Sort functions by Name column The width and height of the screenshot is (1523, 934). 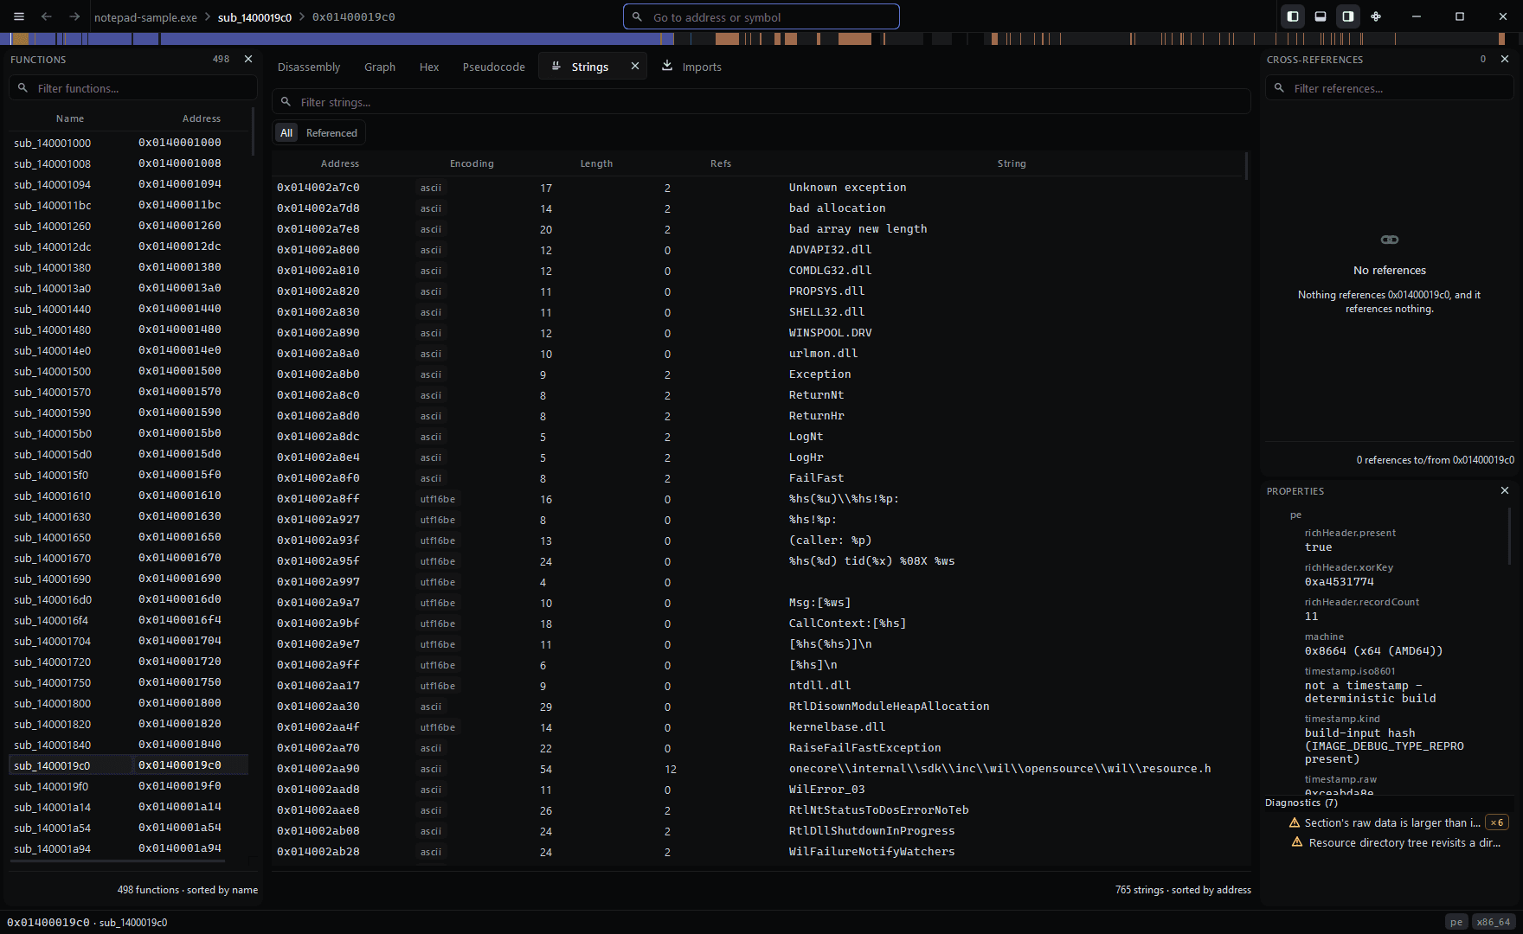click(70, 118)
